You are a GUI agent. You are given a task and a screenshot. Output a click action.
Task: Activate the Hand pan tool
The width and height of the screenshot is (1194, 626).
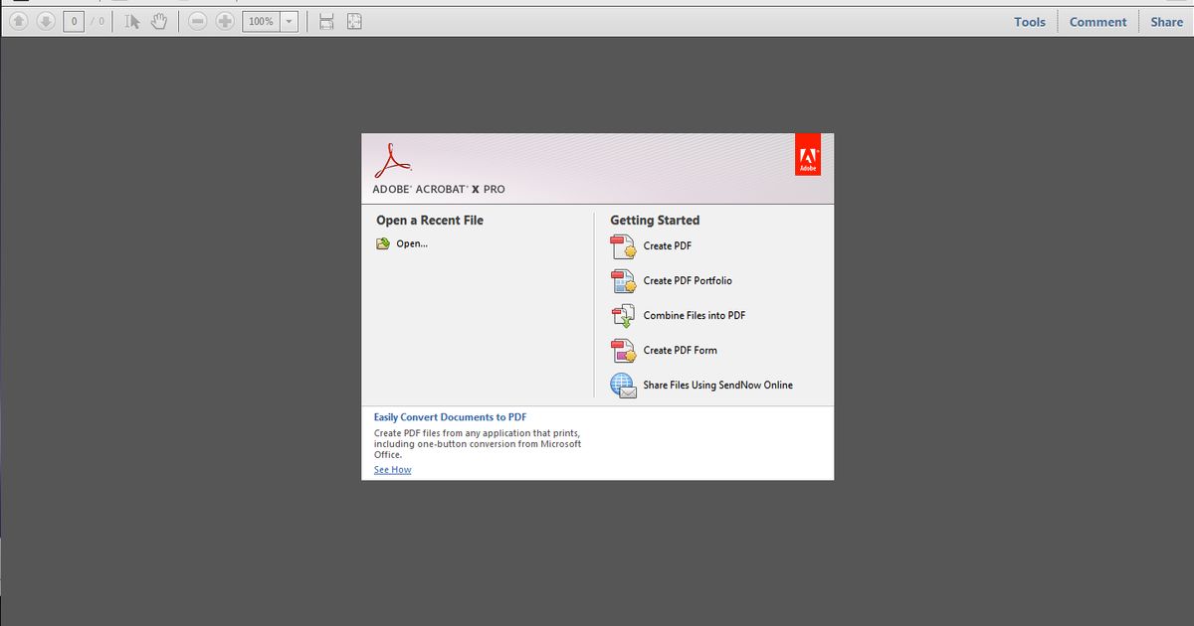pos(158,21)
